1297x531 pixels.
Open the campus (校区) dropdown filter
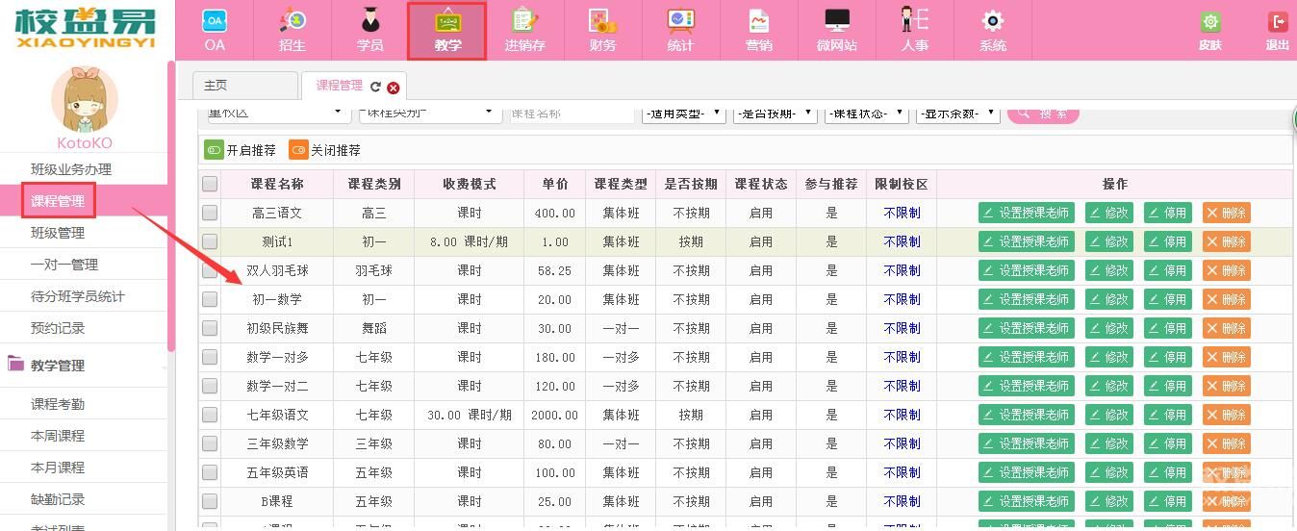click(278, 114)
